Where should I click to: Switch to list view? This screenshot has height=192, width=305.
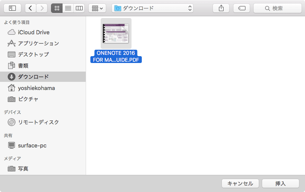[x=68, y=8]
